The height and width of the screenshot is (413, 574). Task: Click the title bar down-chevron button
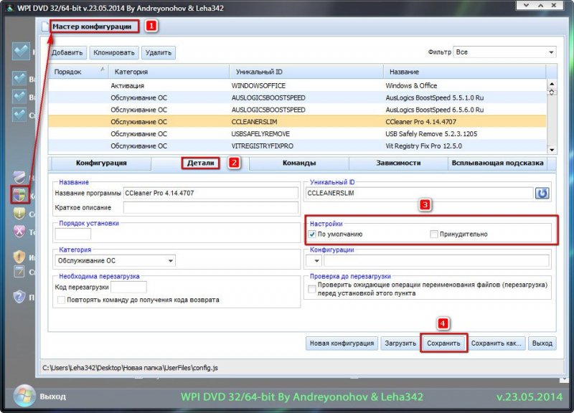(527, 5)
